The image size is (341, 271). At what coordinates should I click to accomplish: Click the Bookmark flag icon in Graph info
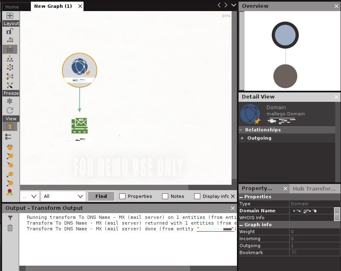(294, 253)
